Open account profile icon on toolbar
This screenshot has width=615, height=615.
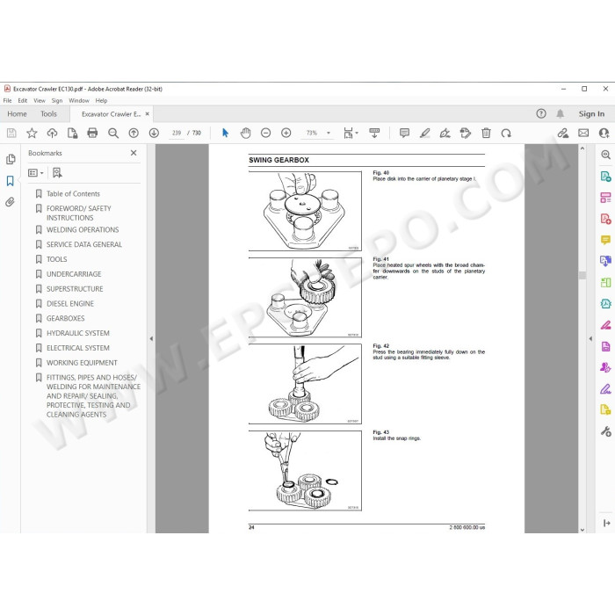coord(604,134)
